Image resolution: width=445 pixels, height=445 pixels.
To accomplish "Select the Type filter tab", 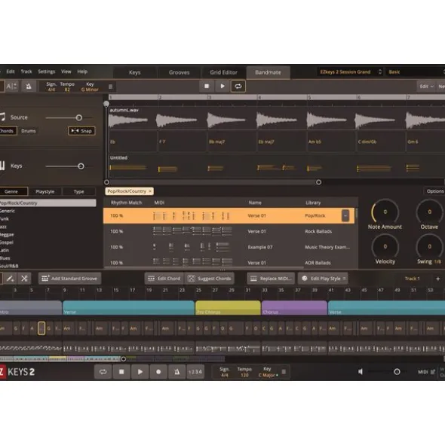I will tap(78, 191).
